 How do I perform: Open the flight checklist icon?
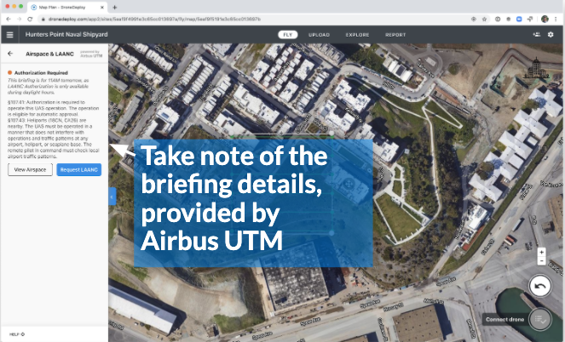click(540, 319)
